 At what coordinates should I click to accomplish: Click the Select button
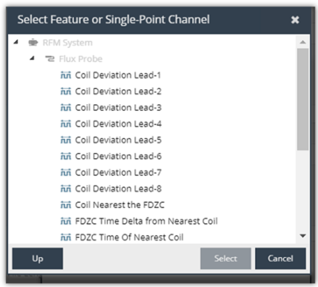(226, 259)
